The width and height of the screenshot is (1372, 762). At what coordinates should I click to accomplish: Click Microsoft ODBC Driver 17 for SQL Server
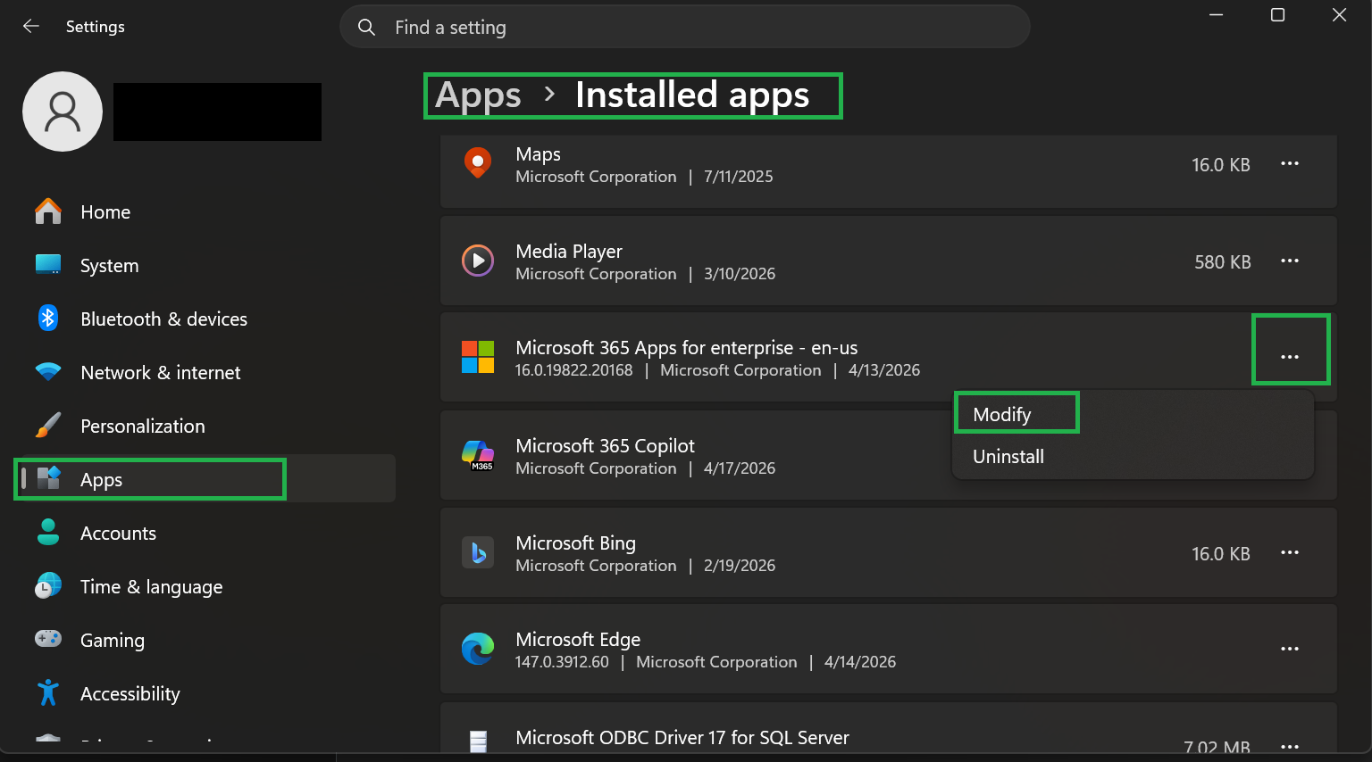pyautogui.click(x=682, y=738)
